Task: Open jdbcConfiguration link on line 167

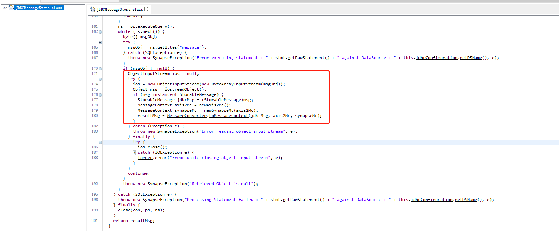Action: coord(437,58)
